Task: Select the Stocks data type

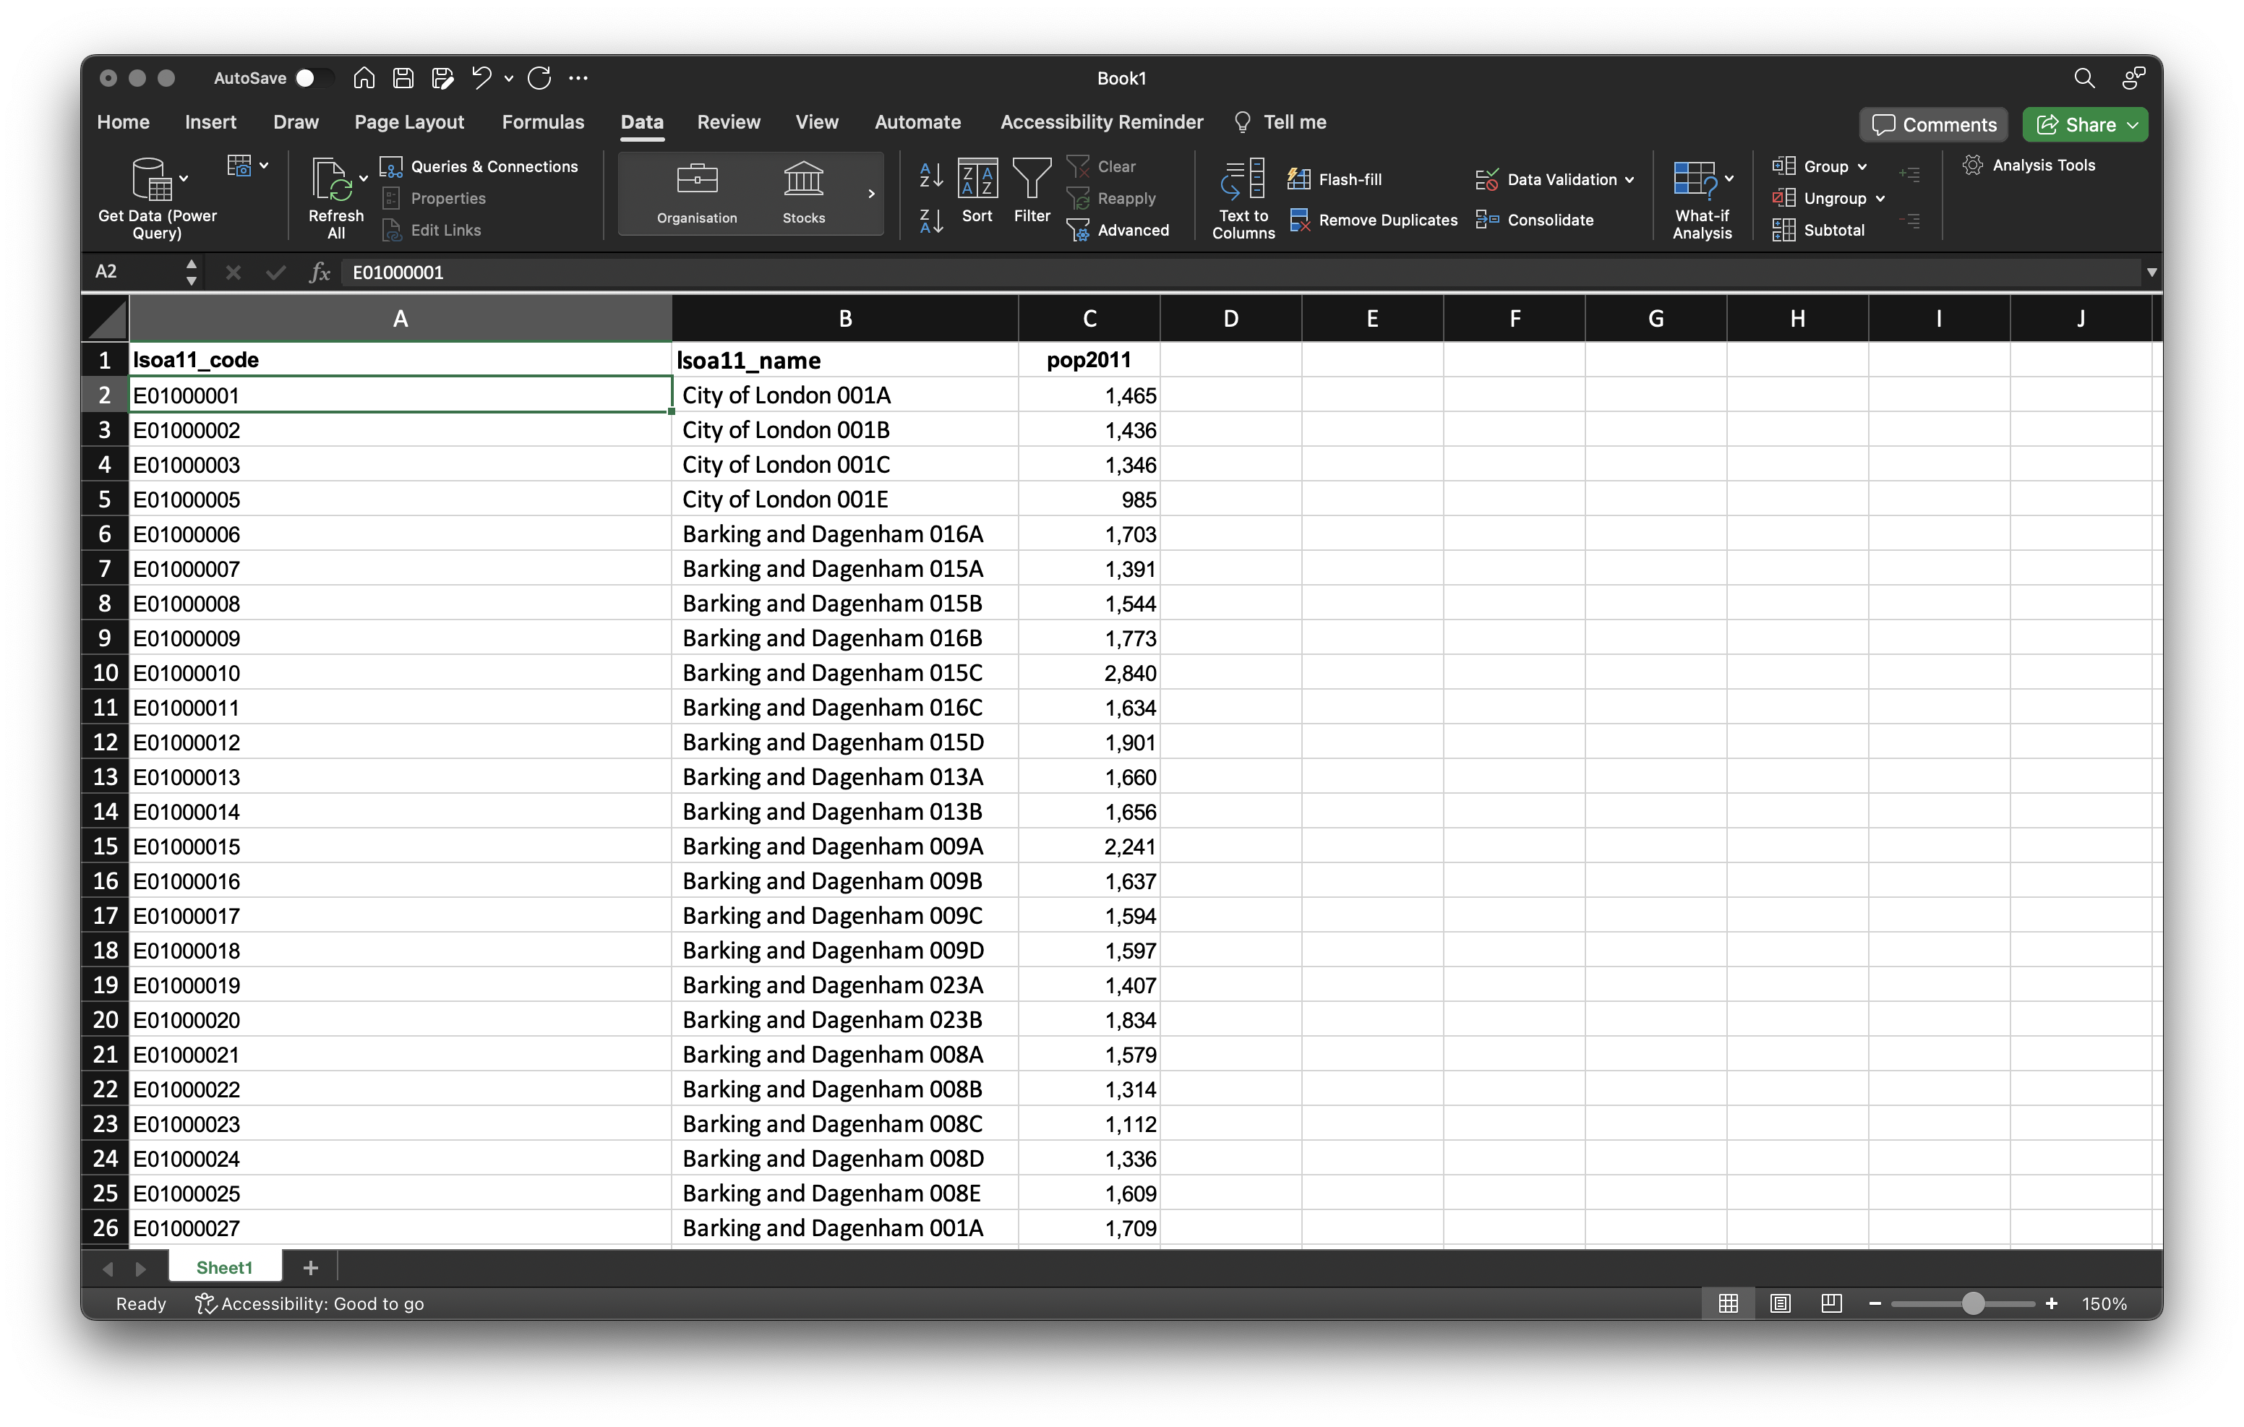Action: tap(802, 191)
